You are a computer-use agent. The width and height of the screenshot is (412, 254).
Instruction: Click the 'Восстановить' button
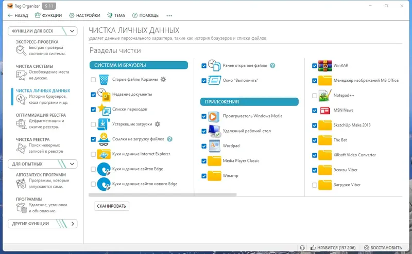pos(383,248)
